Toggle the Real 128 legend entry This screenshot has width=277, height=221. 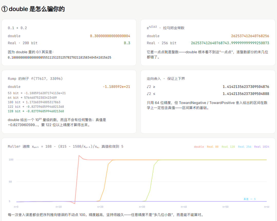coord(228,147)
